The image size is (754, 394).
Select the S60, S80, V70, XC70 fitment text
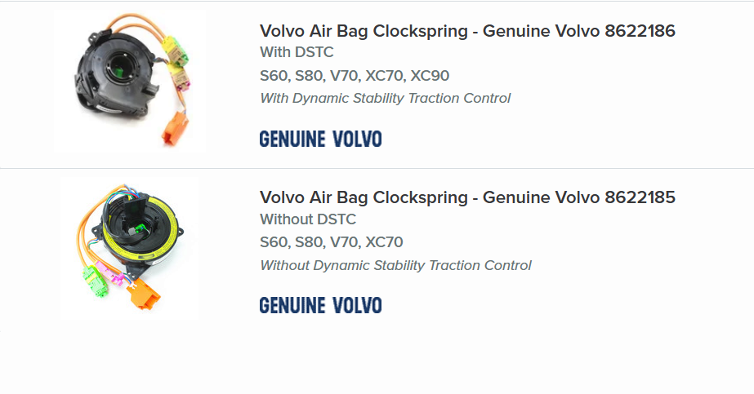coord(331,242)
